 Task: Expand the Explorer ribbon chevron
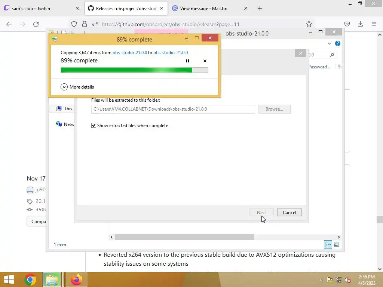pyautogui.click(x=329, y=43)
